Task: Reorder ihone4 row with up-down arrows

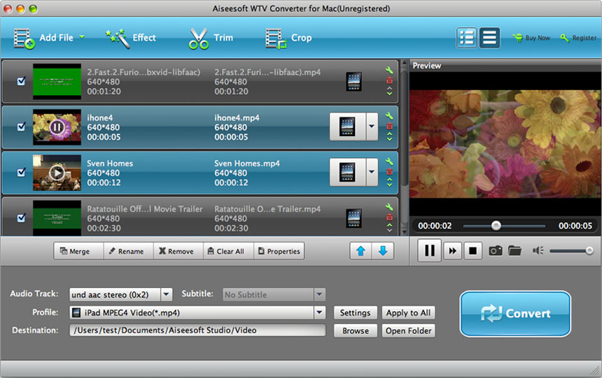Action: [389, 136]
